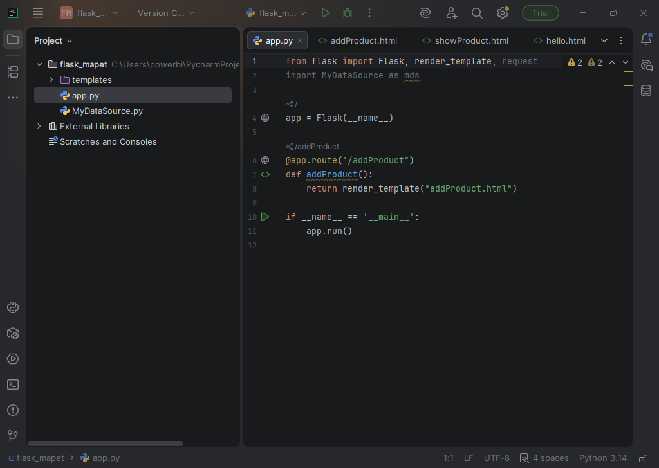Click the LF line separator selector
The height and width of the screenshot is (468, 659).
pos(469,458)
